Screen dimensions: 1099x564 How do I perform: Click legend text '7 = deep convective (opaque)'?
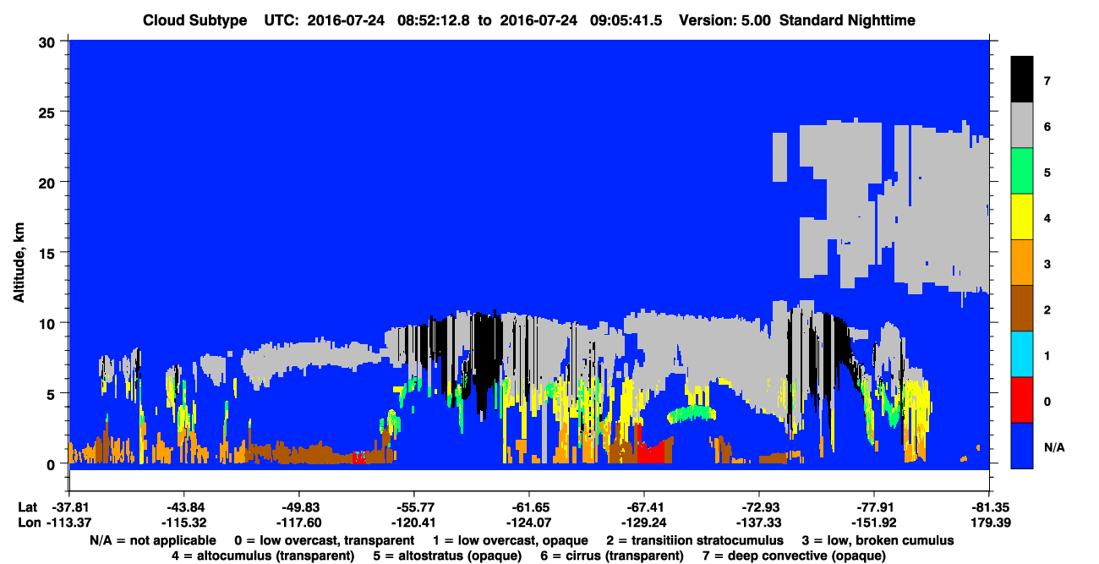pos(795,556)
